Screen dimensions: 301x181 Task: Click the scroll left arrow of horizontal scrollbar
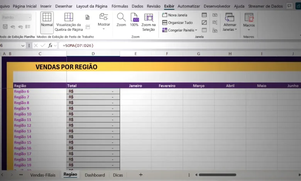point(196,175)
